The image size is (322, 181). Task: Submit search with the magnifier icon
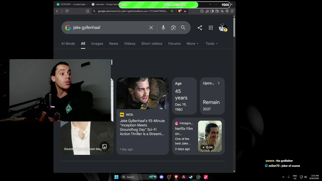tap(183, 28)
